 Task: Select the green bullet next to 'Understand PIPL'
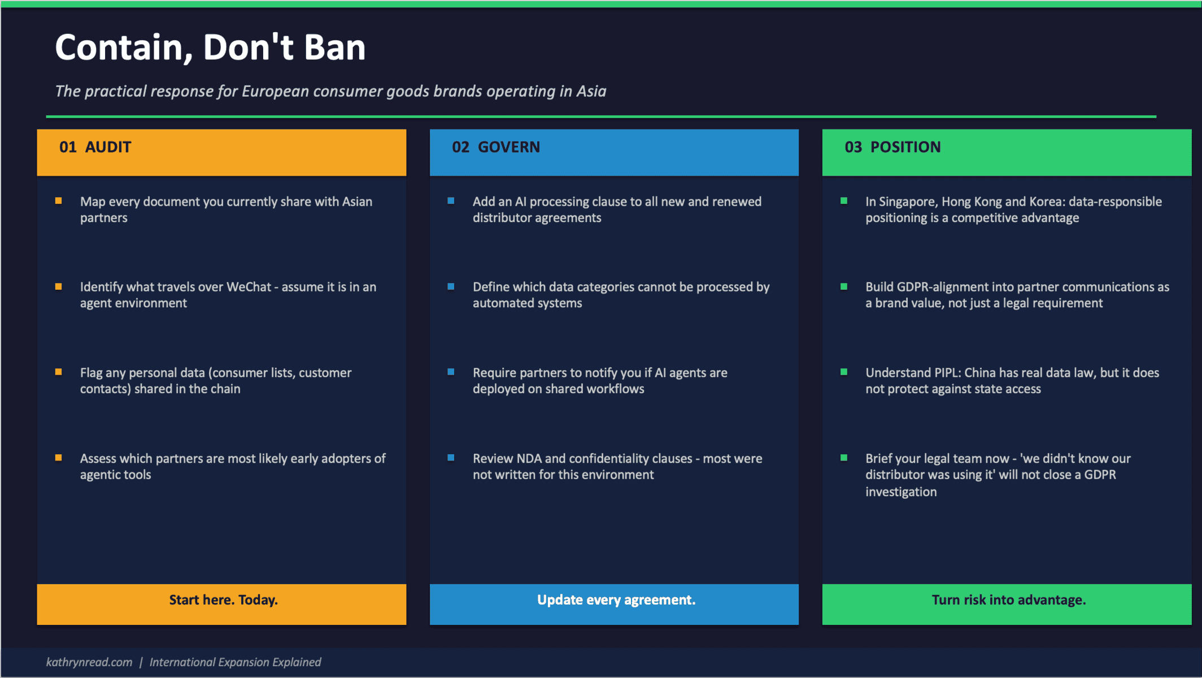point(844,372)
